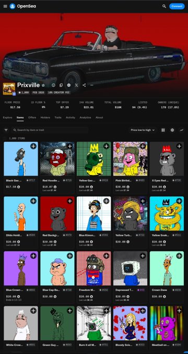The height and width of the screenshot is (354, 188).
Task: Open Prixville's X (Twitter) profile
Action: pyautogui.click(x=76, y=85)
